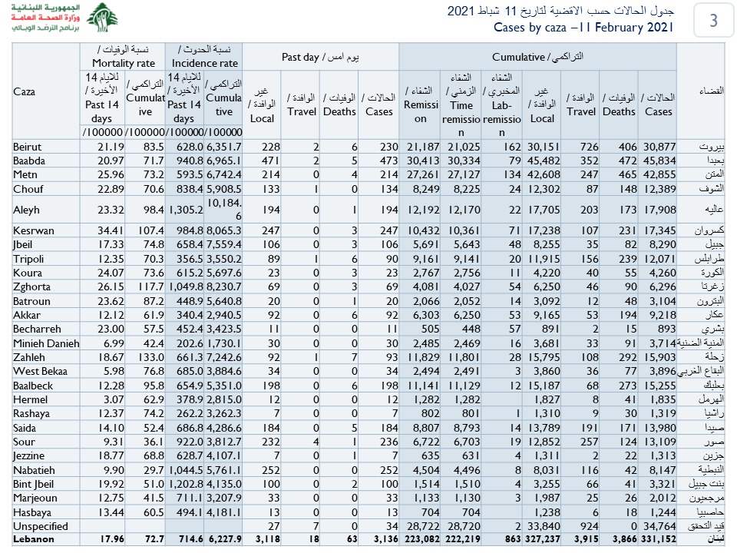737x553 pixels.
Task: Select the 'West Bekaa' row label
Action: (40, 371)
